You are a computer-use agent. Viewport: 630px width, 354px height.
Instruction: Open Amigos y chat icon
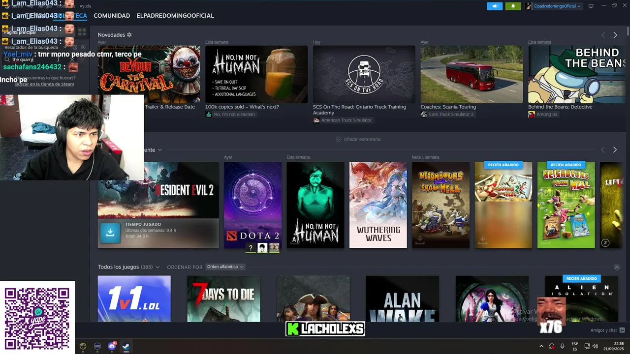[x=622, y=330]
